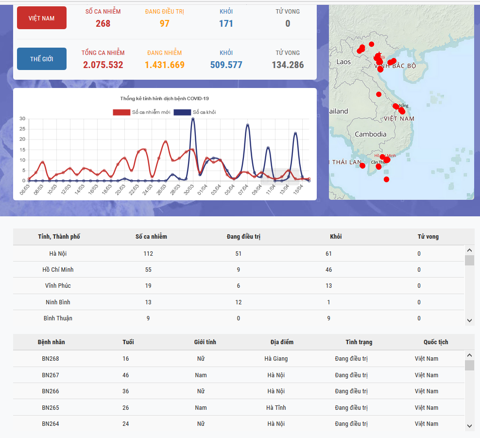Image resolution: width=480 pixels, height=438 pixels.
Task: Toggle the 'Số ca nhiễm mới' legend series
Action: (x=151, y=112)
